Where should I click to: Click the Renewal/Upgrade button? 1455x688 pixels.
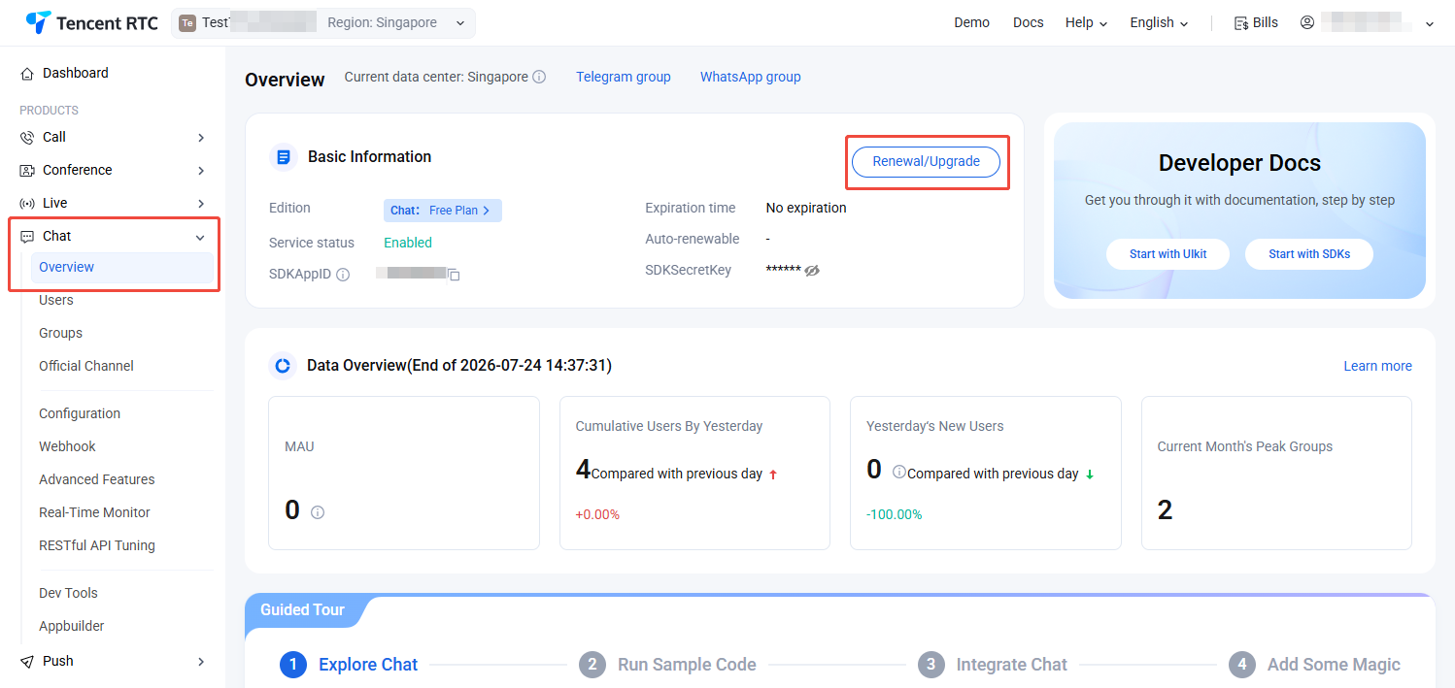[x=926, y=162]
